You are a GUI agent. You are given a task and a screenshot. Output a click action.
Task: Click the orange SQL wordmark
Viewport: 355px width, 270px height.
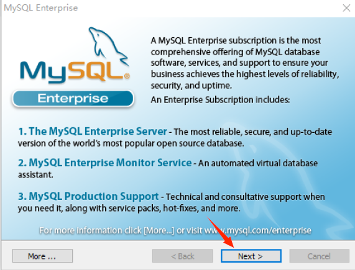click(96, 71)
